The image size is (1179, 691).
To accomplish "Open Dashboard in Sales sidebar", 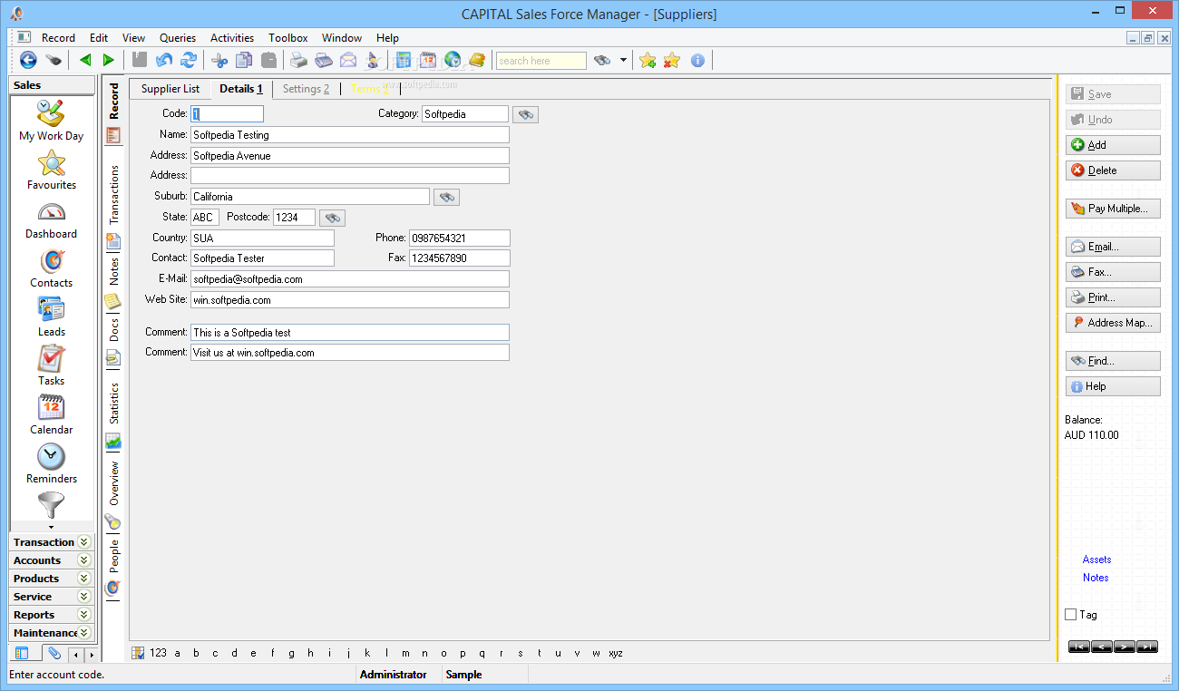I will (x=52, y=219).
